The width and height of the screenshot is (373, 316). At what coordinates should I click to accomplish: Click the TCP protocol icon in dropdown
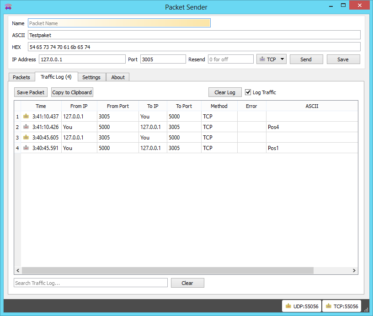(262, 59)
